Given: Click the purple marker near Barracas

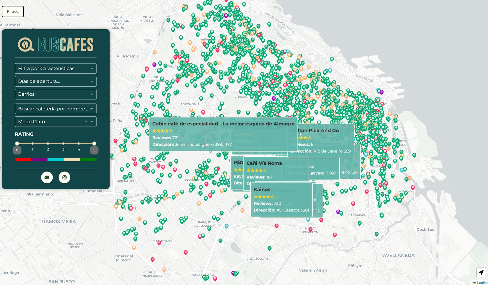Looking at the screenshot, I should point(338,212).
